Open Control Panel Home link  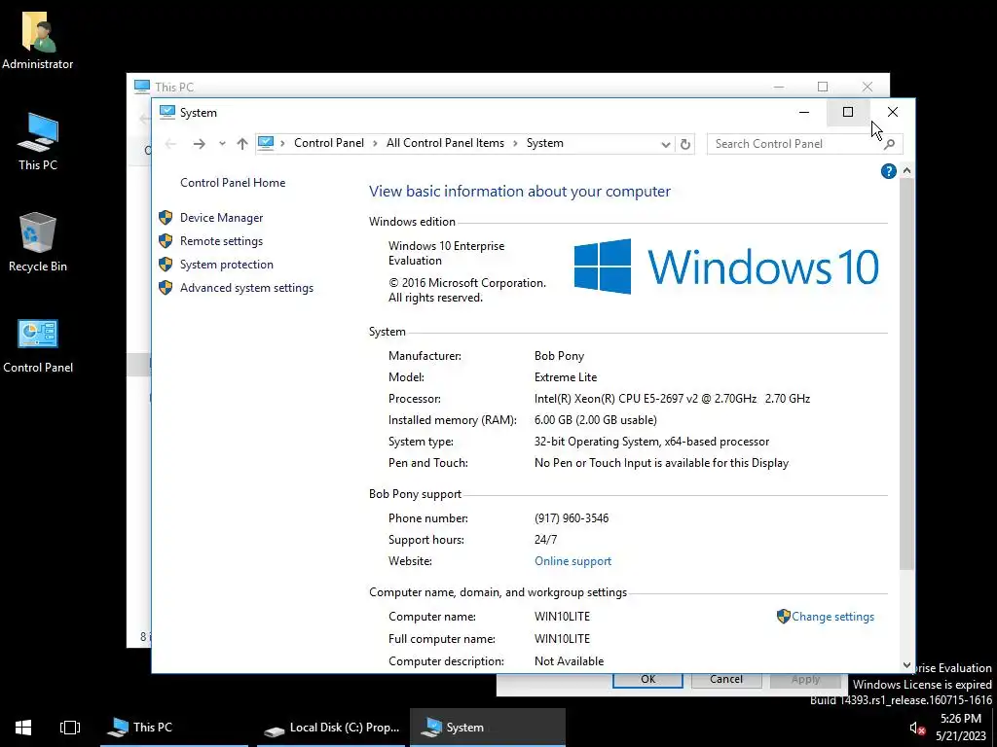pos(233,183)
